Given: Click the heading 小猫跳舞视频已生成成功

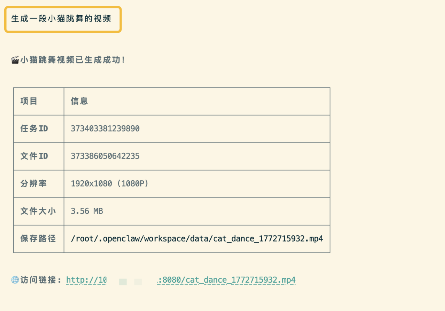Looking at the screenshot, I should pyautogui.click(x=73, y=60).
